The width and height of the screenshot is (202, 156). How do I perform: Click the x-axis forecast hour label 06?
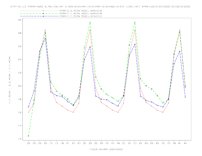tap(40, 143)
